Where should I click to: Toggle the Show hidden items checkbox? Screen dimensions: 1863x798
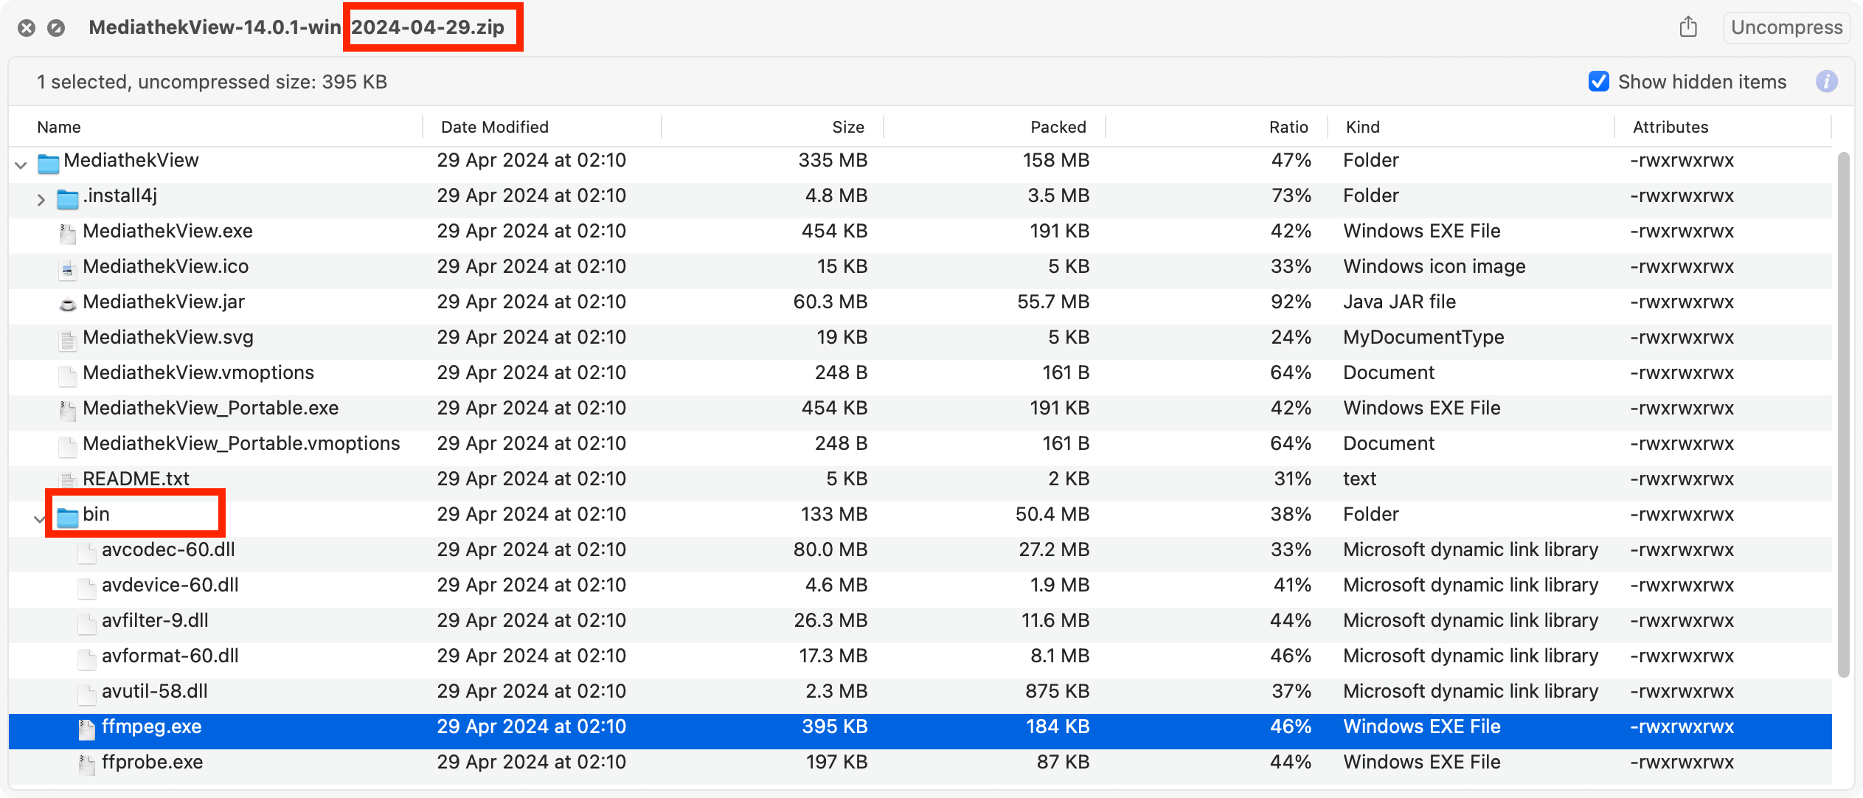(x=1598, y=81)
